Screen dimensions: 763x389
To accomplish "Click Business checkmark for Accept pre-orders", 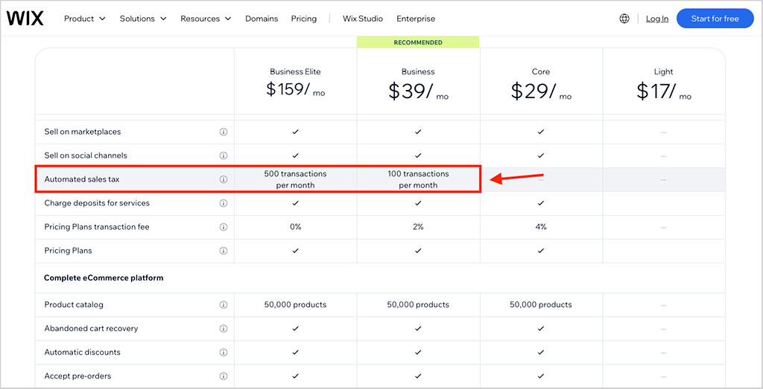I will pyautogui.click(x=418, y=376).
